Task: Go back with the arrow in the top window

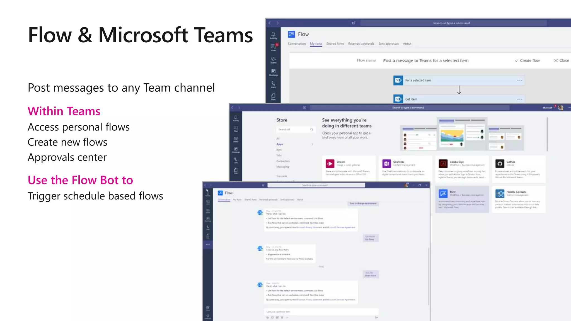Action: pos(270,23)
